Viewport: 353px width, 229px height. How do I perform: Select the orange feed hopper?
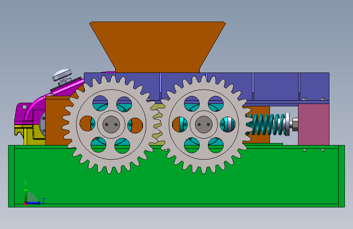[x=158, y=47]
